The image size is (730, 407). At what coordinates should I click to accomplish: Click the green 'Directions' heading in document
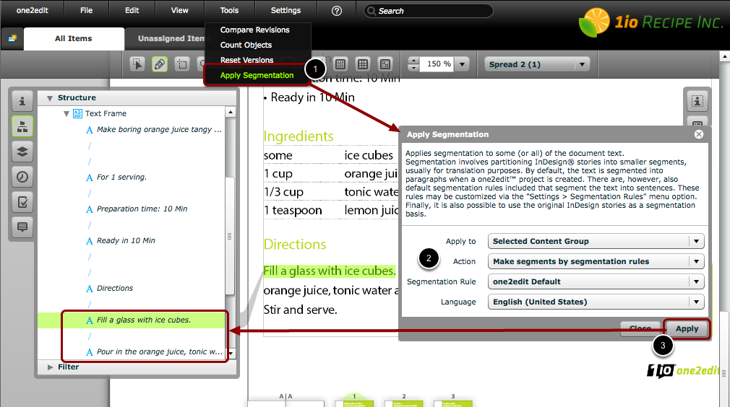click(295, 245)
